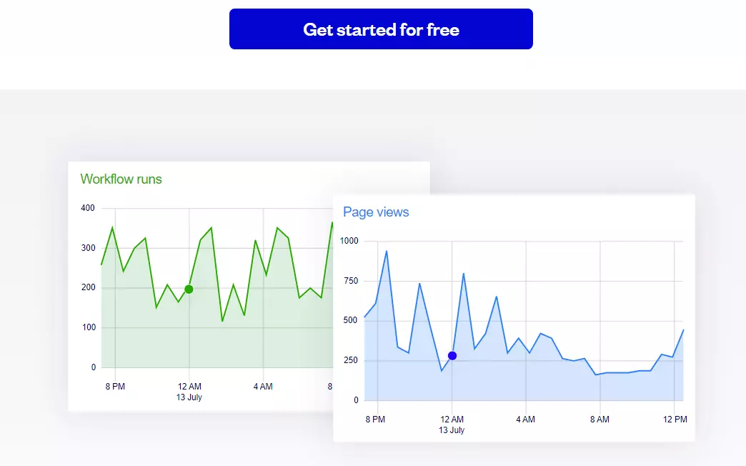The width and height of the screenshot is (746, 466).
Task: Click the 12 PM label in Page views chart
Action: tap(675, 420)
